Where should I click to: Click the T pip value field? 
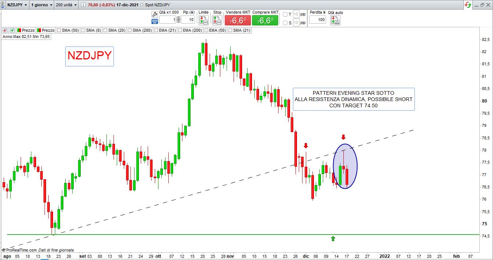[296, 14]
